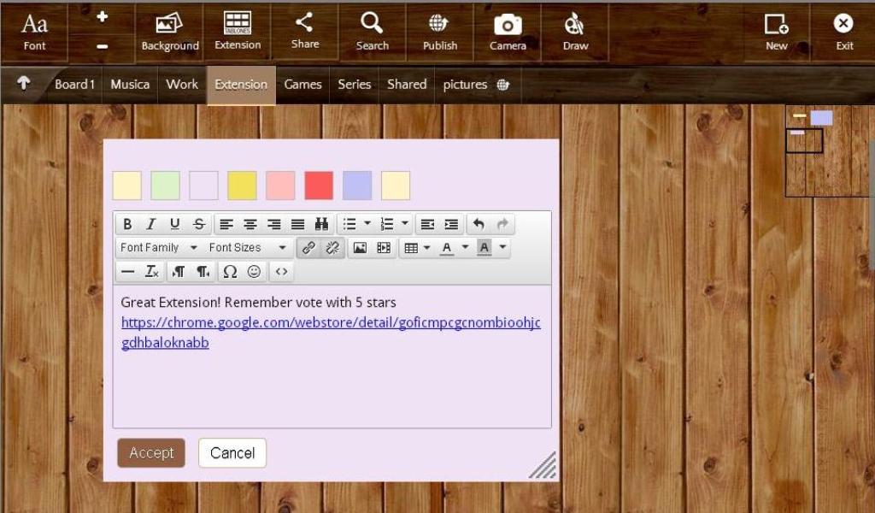Click the Draw tool icon

[x=575, y=32]
